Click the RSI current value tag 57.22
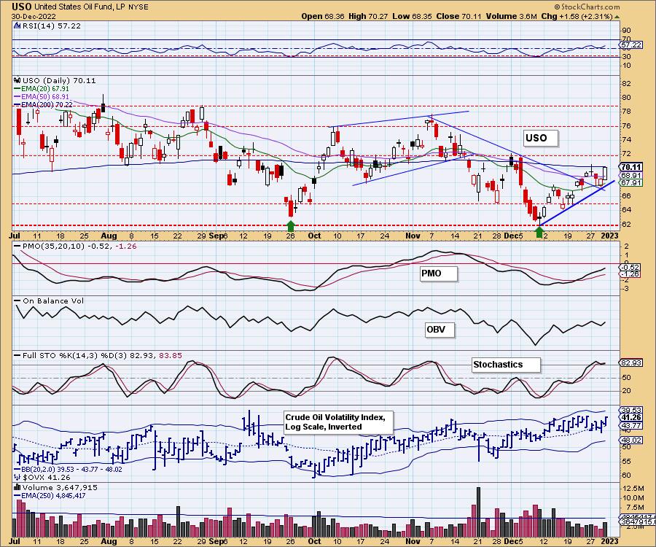Screen dimensions: 656x547 [x=631, y=44]
